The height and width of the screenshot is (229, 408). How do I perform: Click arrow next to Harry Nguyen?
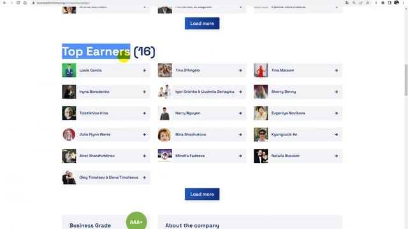[240, 113]
